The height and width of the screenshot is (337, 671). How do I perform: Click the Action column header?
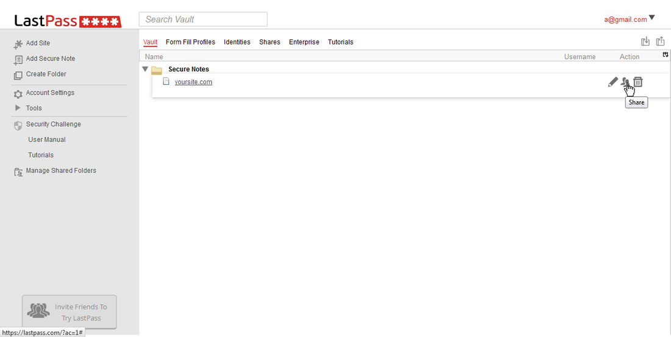[630, 57]
